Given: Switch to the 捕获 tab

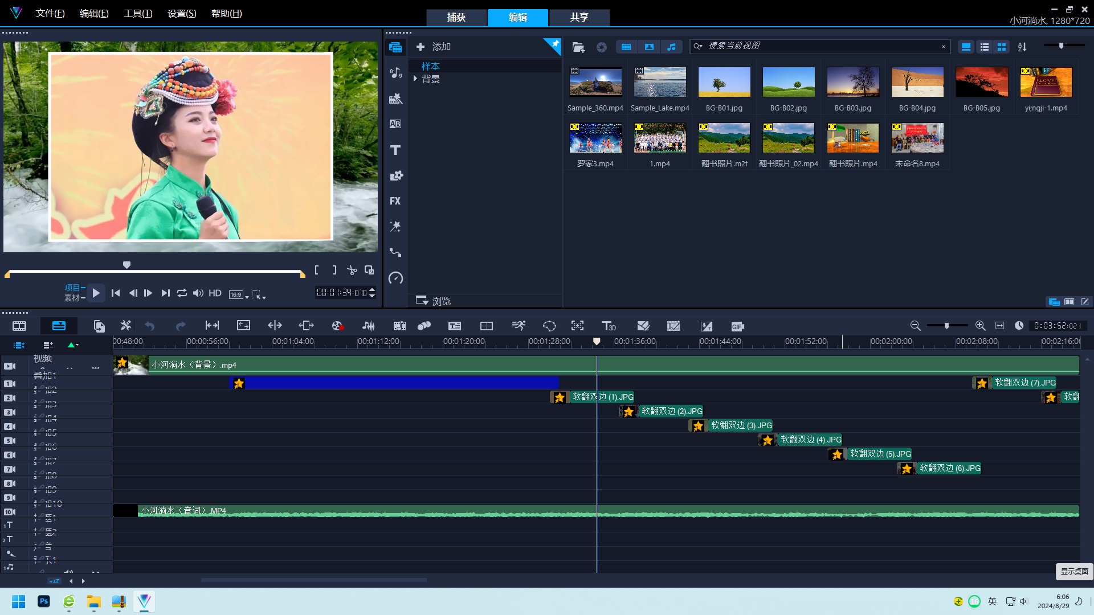Looking at the screenshot, I should 456,17.
